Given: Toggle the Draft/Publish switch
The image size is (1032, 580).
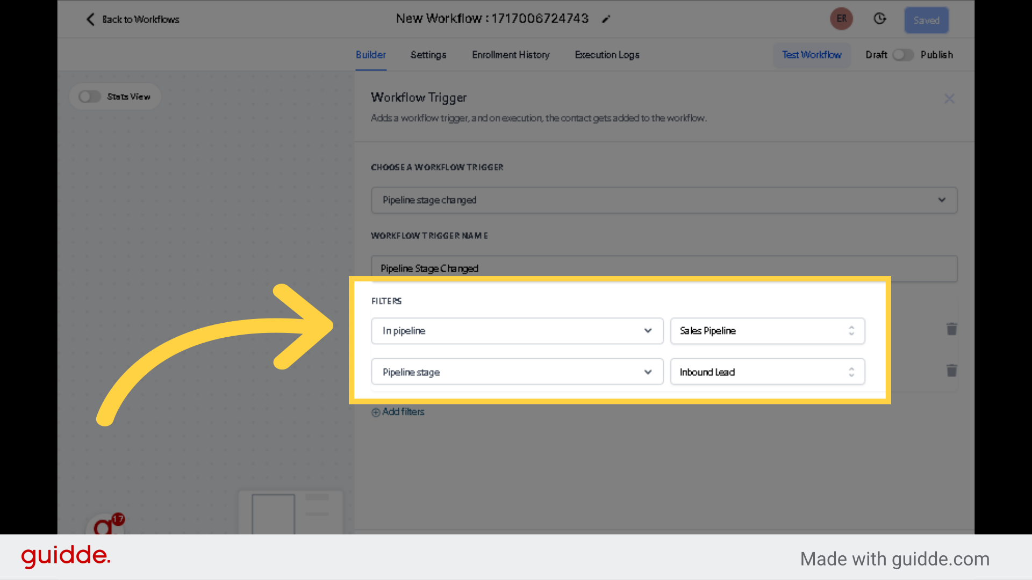Looking at the screenshot, I should [903, 55].
